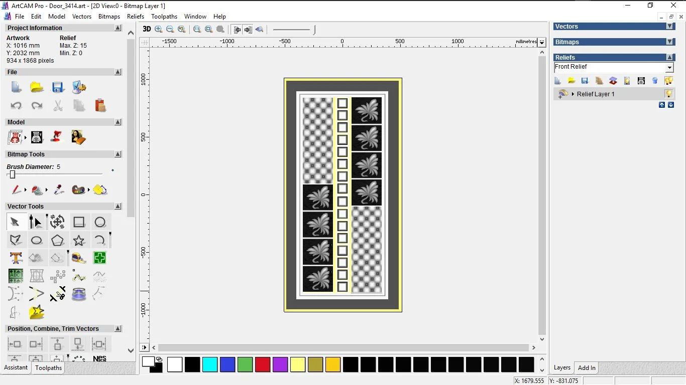The image size is (686, 385).
Task: Collapse the Project Information section
Action: coord(118,28)
